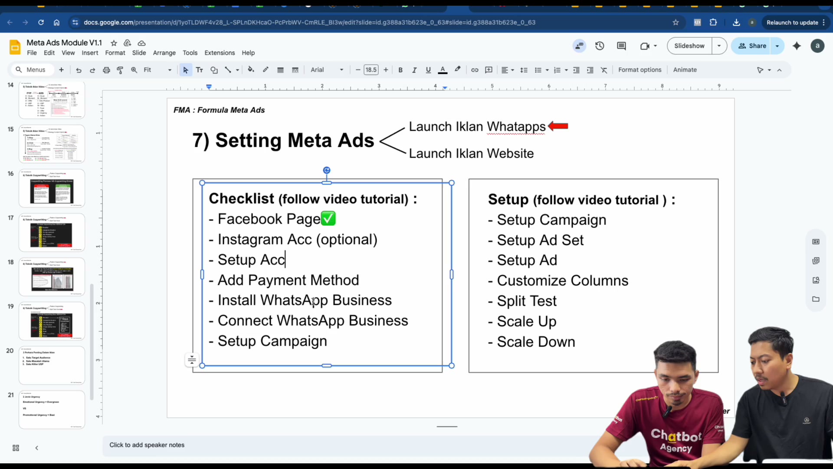Select the Paint format tool
Screen dimensions: 833x469
tap(120, 70)
